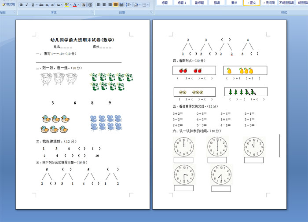
Task: Click the enclosed character icon
Action: [x=90, y=5]
